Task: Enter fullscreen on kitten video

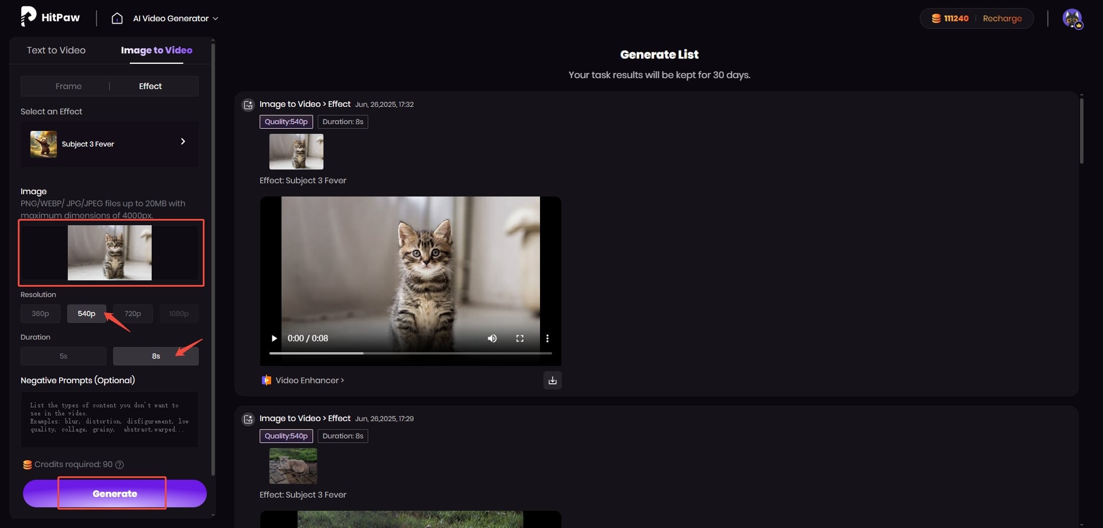Action: coord(520,338)
